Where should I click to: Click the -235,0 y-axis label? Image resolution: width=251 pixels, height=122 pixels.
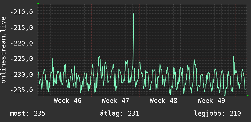tap(21, 90)
